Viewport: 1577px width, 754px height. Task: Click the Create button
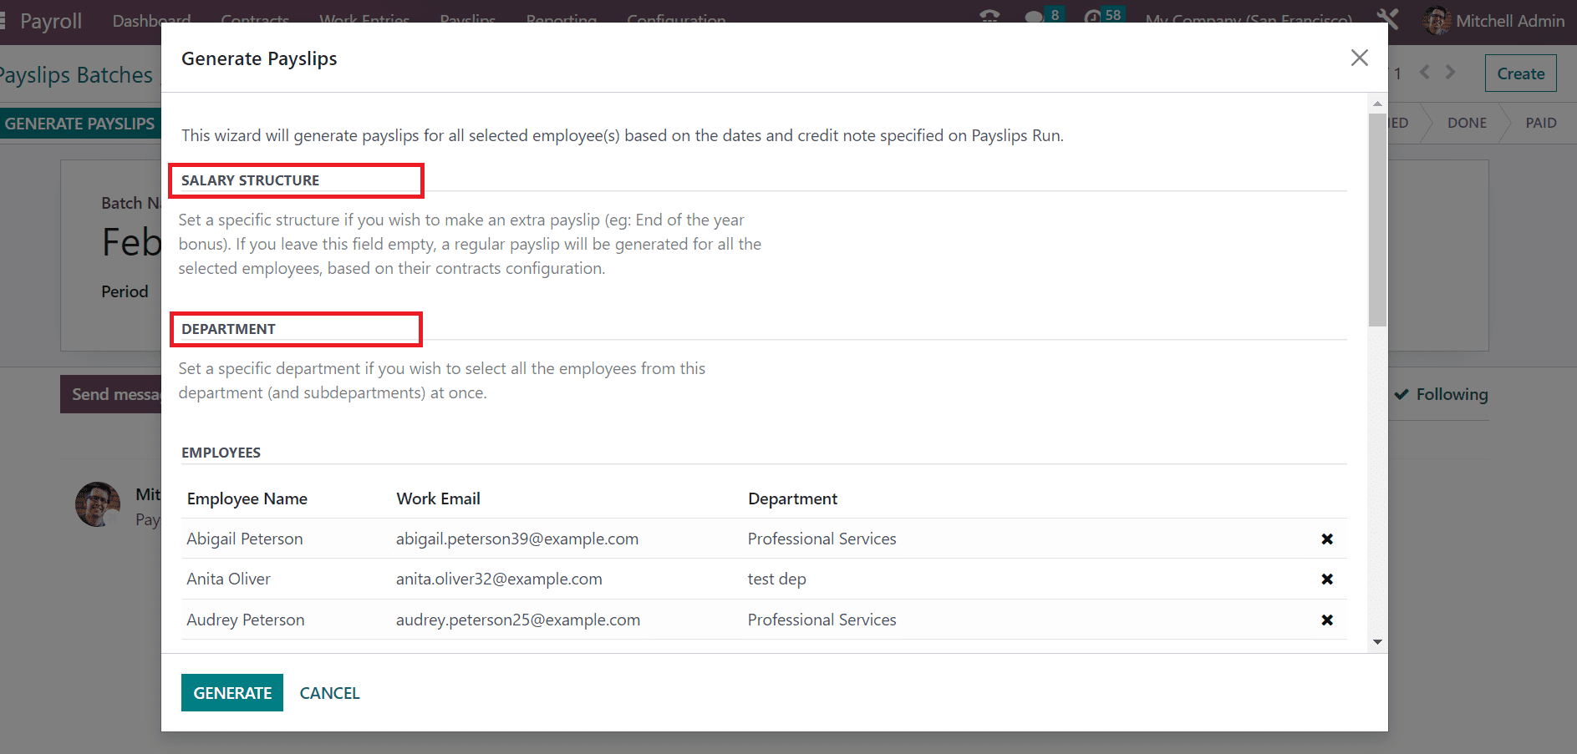(1520, 73)
